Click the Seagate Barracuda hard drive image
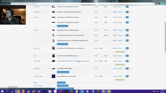The image size is (166, 93). click(x=53, y=41)
